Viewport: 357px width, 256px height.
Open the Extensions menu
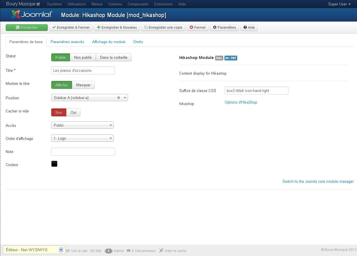click(x=163, y=4)
